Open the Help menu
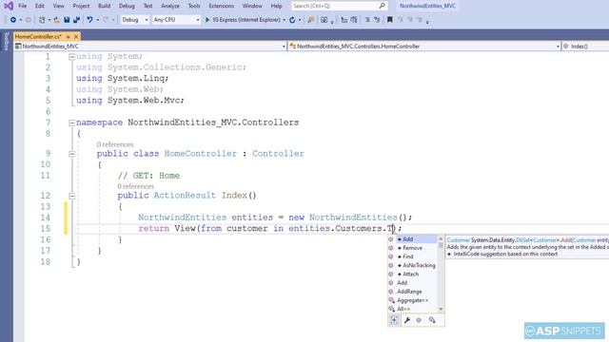 pos(276,6)
